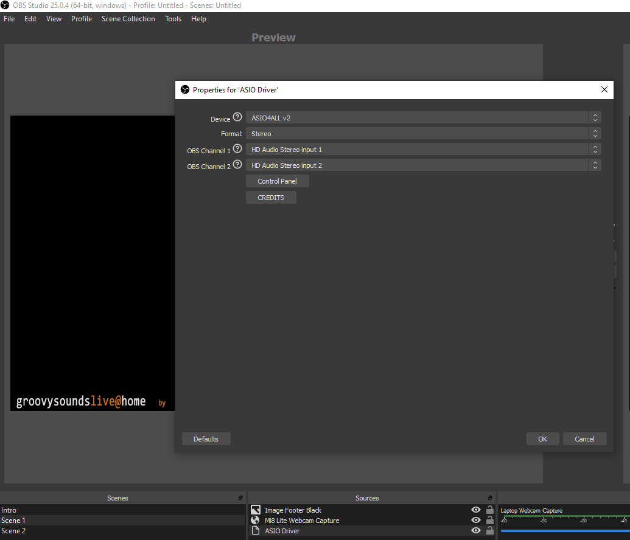Click the globe icon of Mi8 Lite Webcam Capture
The image size is (630, 540).
[x=255, y=520]
